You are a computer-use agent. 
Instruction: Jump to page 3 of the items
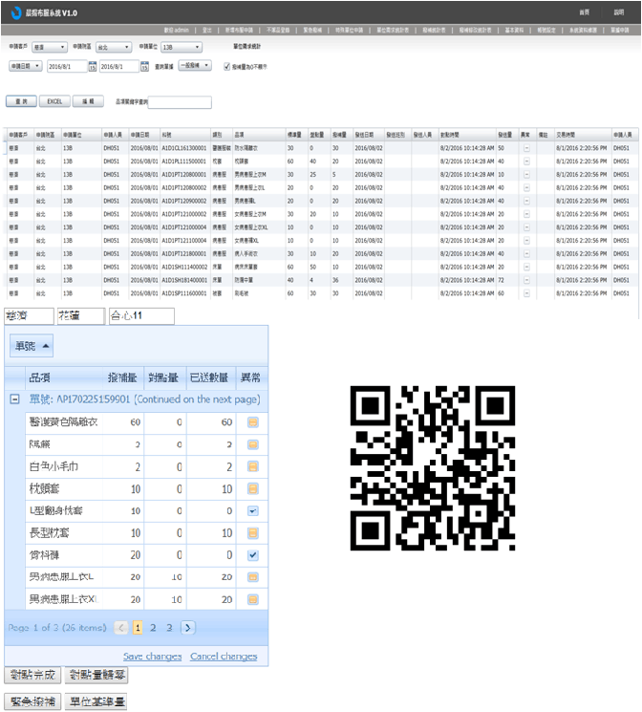(169, 628)
